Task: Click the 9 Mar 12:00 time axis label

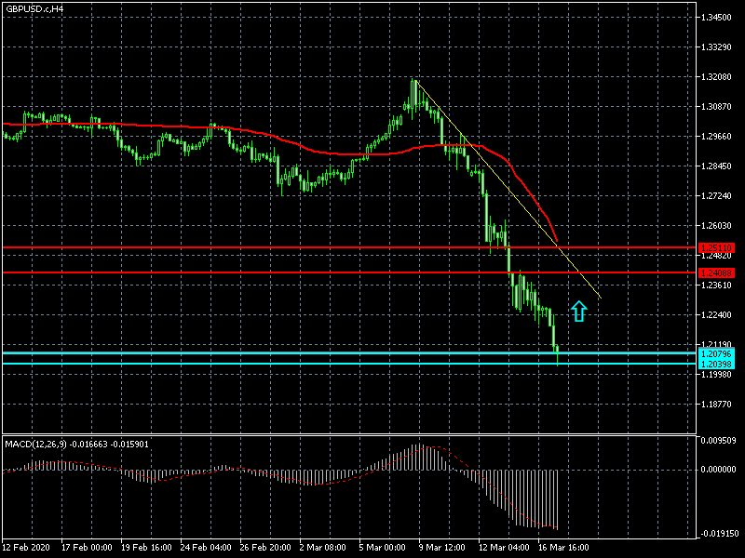Action: click(x=442, y=546)
